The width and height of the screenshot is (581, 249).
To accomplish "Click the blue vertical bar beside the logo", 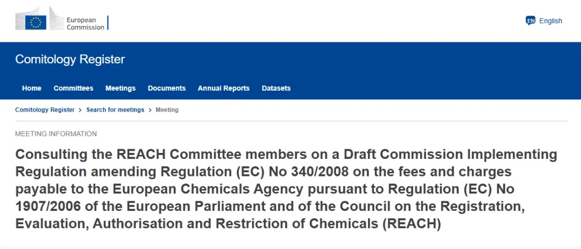I will coord(108,23).
